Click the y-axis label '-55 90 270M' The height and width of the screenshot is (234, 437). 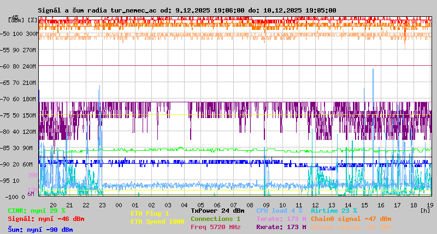18,50
